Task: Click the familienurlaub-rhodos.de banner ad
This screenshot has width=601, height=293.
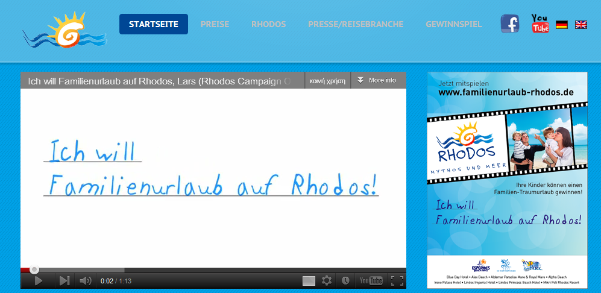Action: [x=507, y=180]
